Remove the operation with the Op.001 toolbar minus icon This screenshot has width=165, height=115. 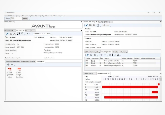tap(108, 25)
